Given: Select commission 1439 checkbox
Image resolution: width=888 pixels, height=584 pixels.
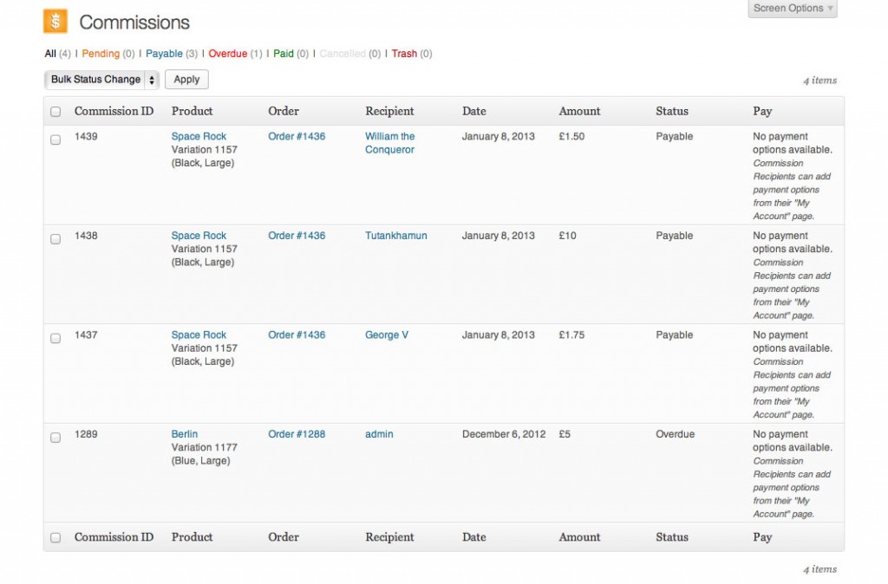Looking at the screenshot, I should 55,140.
